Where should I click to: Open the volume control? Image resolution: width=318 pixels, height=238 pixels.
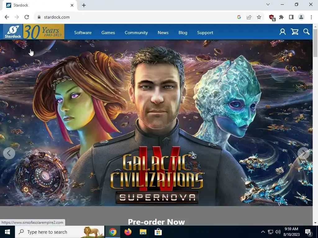click(278, 232)
